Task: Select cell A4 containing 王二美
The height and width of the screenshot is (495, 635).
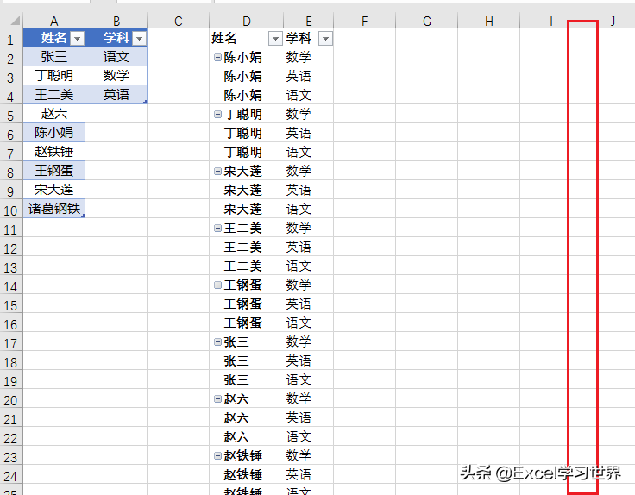Action: [x=53, y=95]
